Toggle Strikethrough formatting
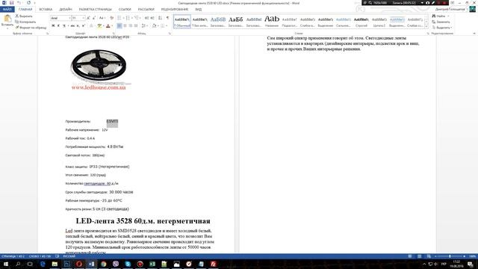This screenshot has width=478, height=269. tap(72, 26)
